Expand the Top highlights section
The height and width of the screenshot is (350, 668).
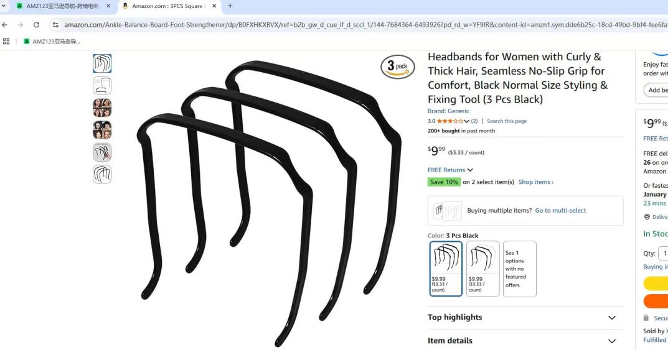522,317
